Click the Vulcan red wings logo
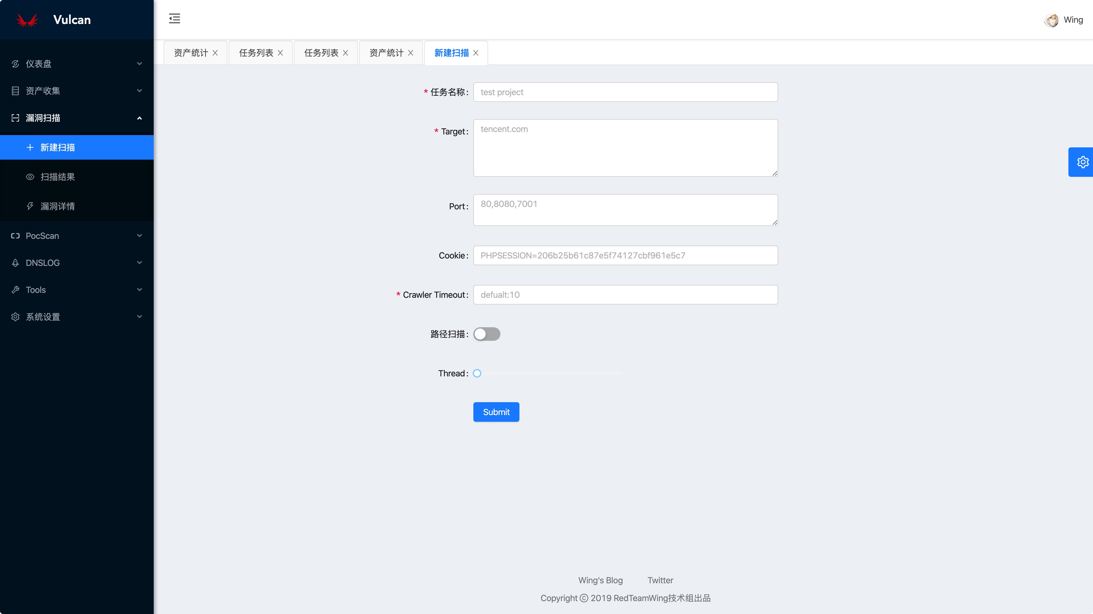This screenshot has width=1093, height=614. (27, 20)
